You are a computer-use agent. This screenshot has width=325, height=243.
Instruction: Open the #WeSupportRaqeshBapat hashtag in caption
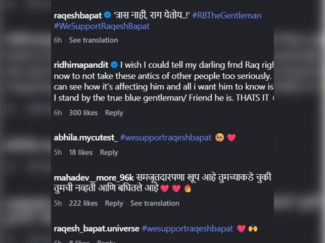point(101,27)
